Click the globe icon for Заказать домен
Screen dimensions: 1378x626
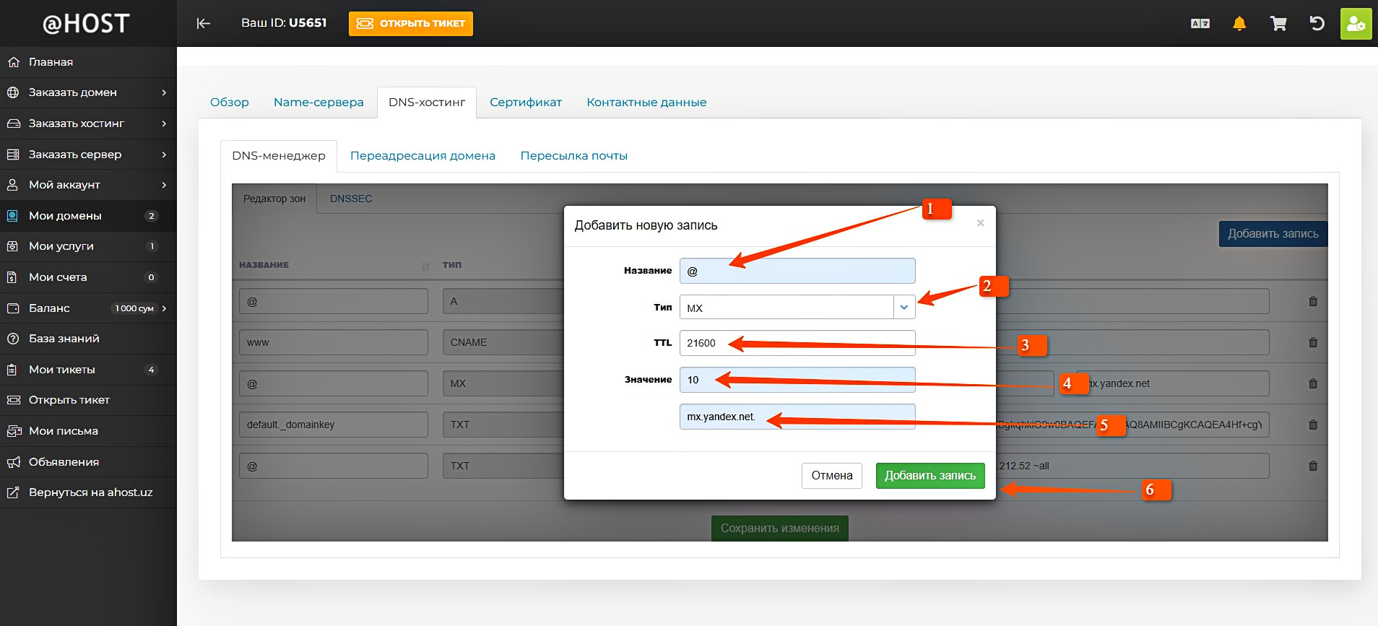tap(13, 92)
